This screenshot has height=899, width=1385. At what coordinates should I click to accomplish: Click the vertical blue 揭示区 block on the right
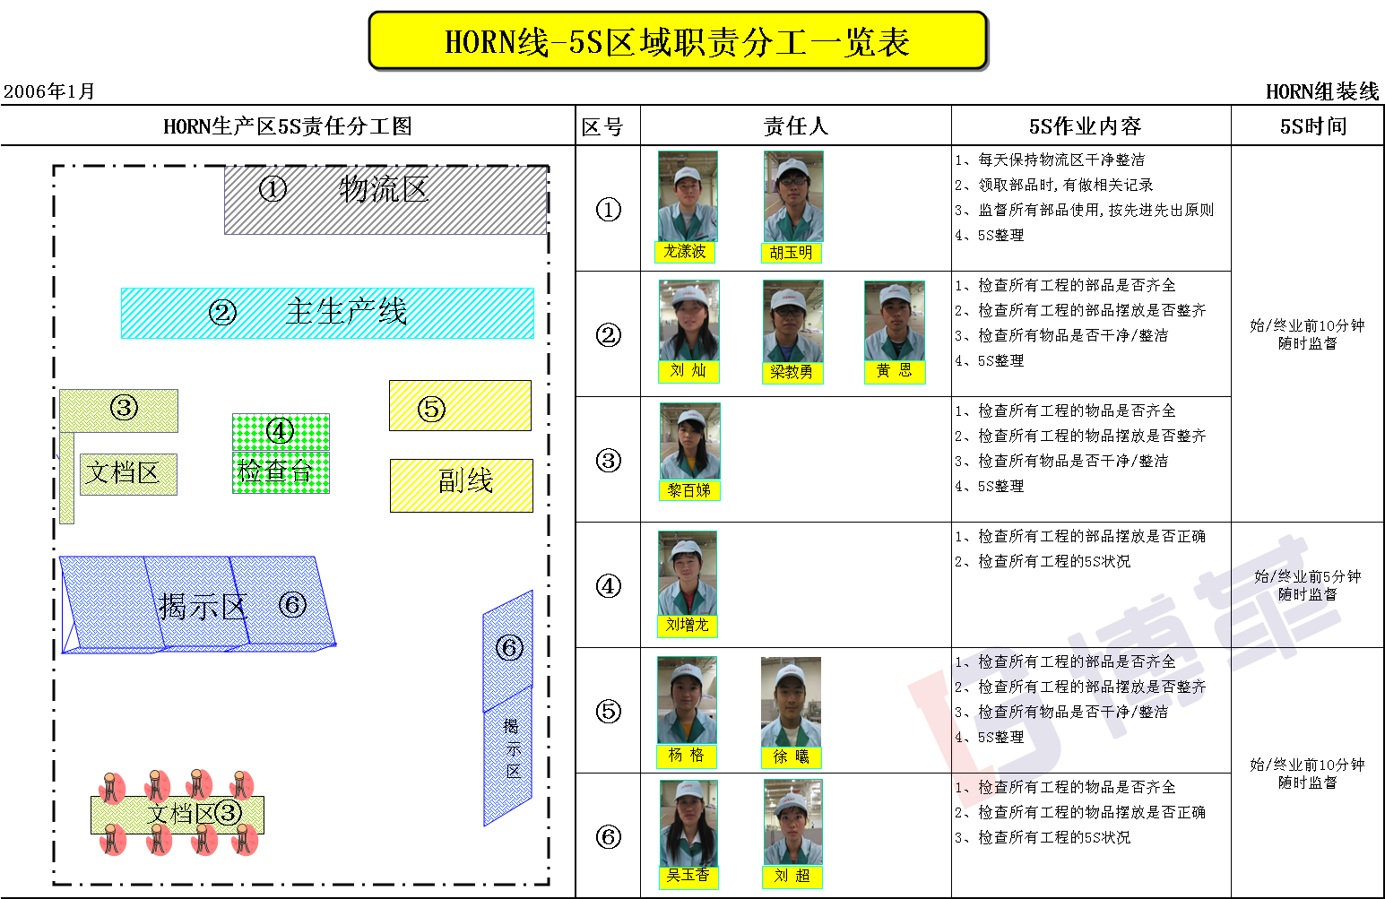tap(508, 708)
